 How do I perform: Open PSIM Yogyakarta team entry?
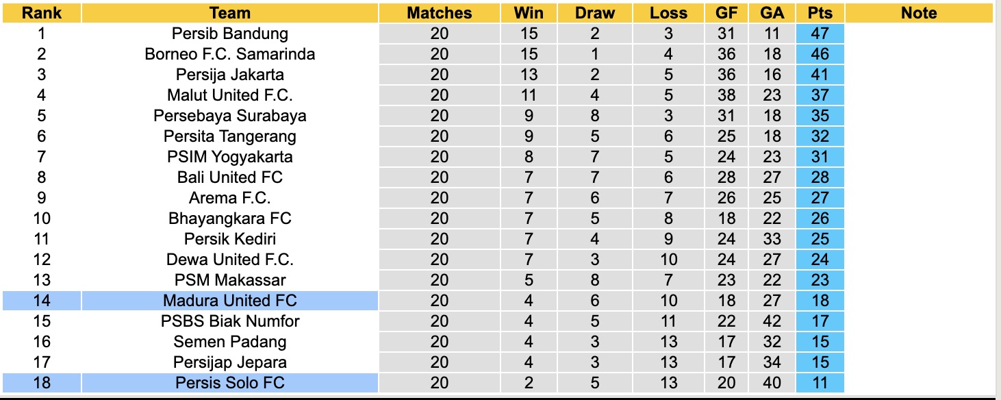click(230, 157)
